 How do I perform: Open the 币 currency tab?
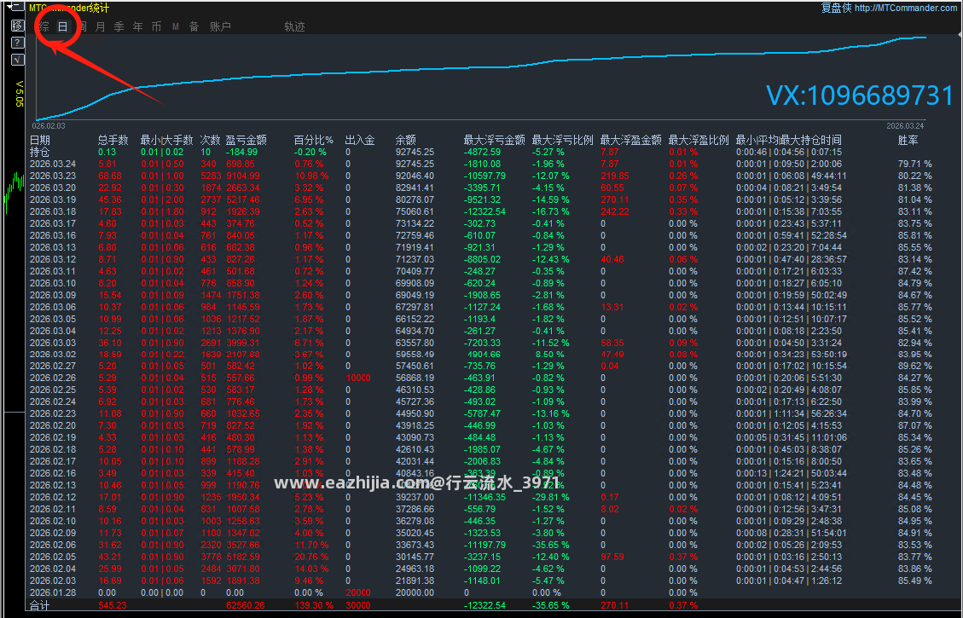(157, 26)
